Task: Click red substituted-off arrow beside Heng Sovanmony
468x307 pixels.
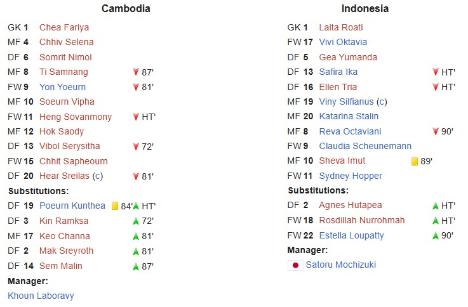Action: coord(136,117)
